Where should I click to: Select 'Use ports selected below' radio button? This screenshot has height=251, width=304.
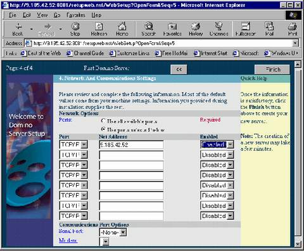[103, 129]
